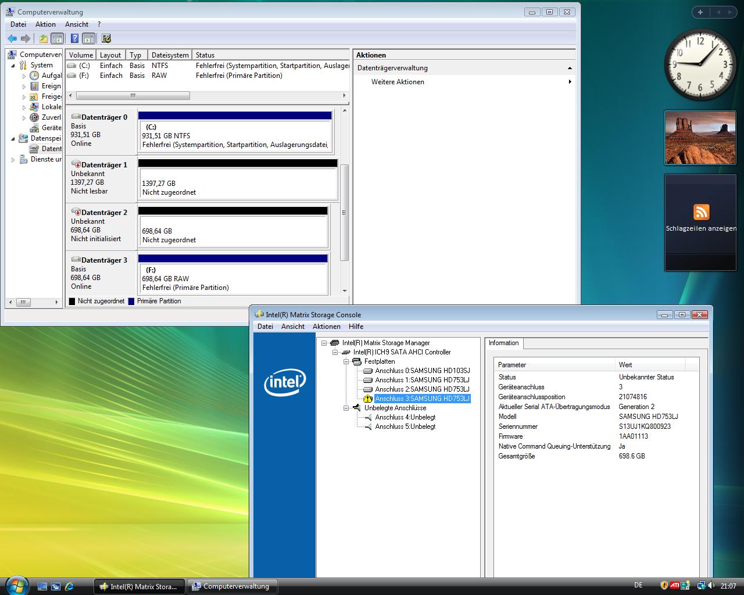Click the Back arrow in Computerverwaltung toolbar
Screen dimensions: 744x595
tap(12, 38)
